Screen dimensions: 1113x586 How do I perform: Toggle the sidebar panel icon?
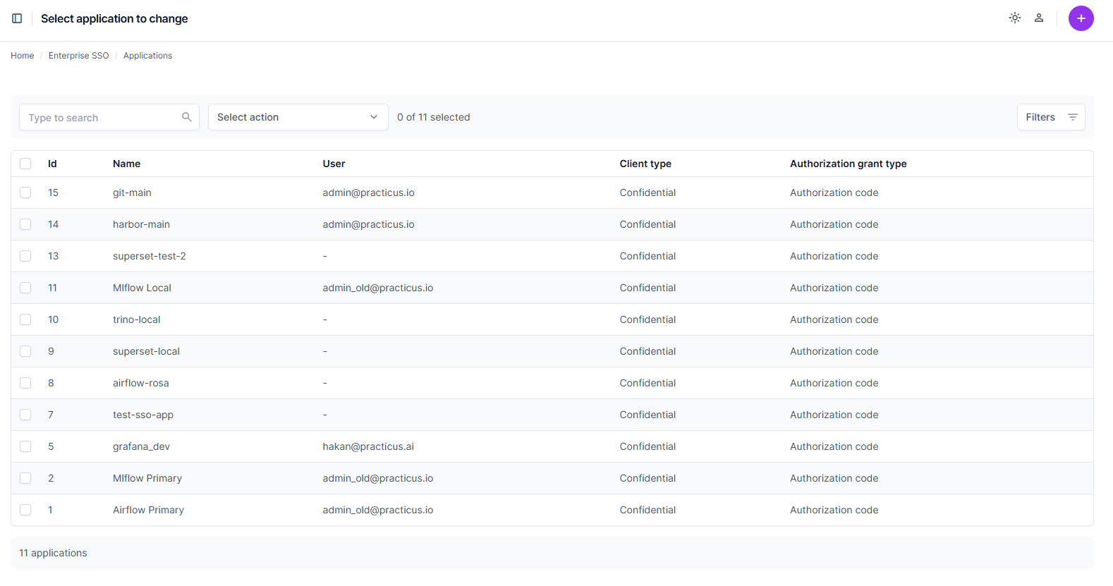[x=17, y=18]
